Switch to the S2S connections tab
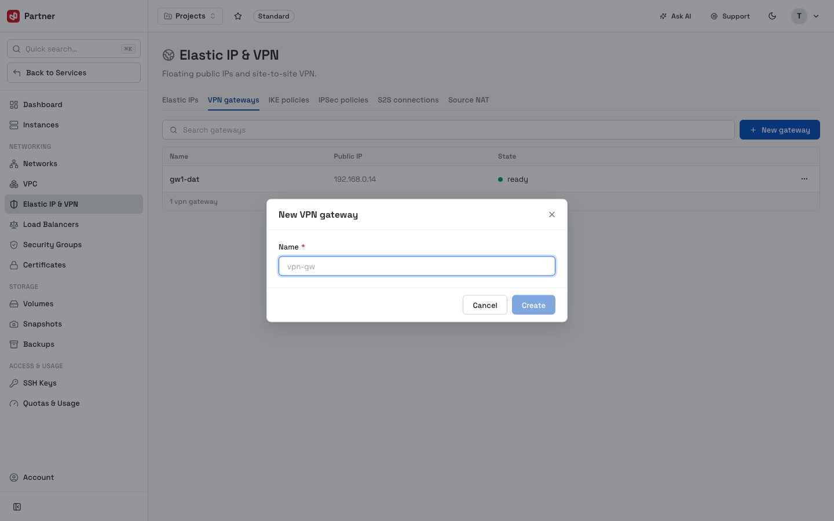Viewport: 834px width, 521px height. tap(408, 100)
